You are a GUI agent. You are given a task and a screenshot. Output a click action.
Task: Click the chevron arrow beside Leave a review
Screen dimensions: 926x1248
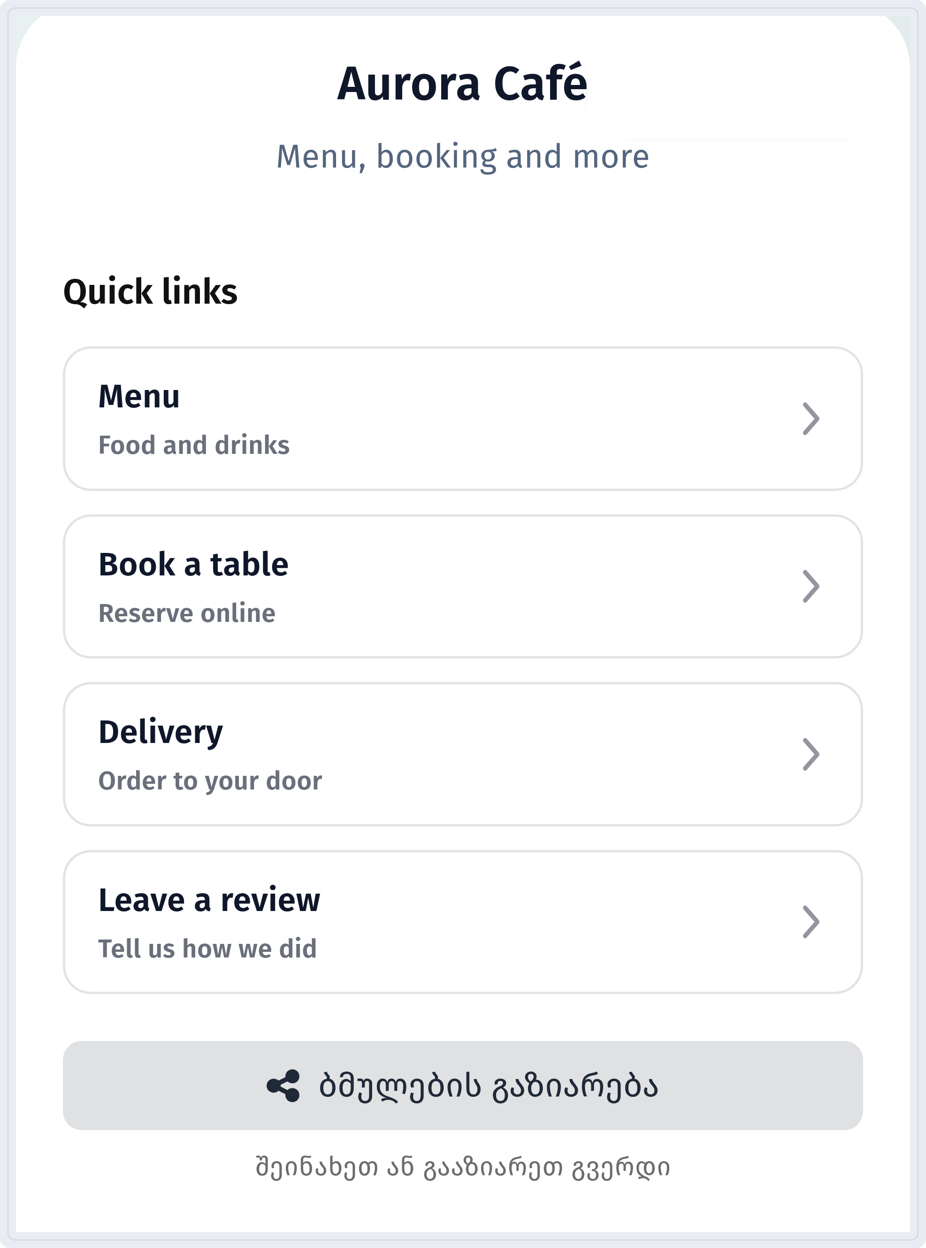(811, 922)
